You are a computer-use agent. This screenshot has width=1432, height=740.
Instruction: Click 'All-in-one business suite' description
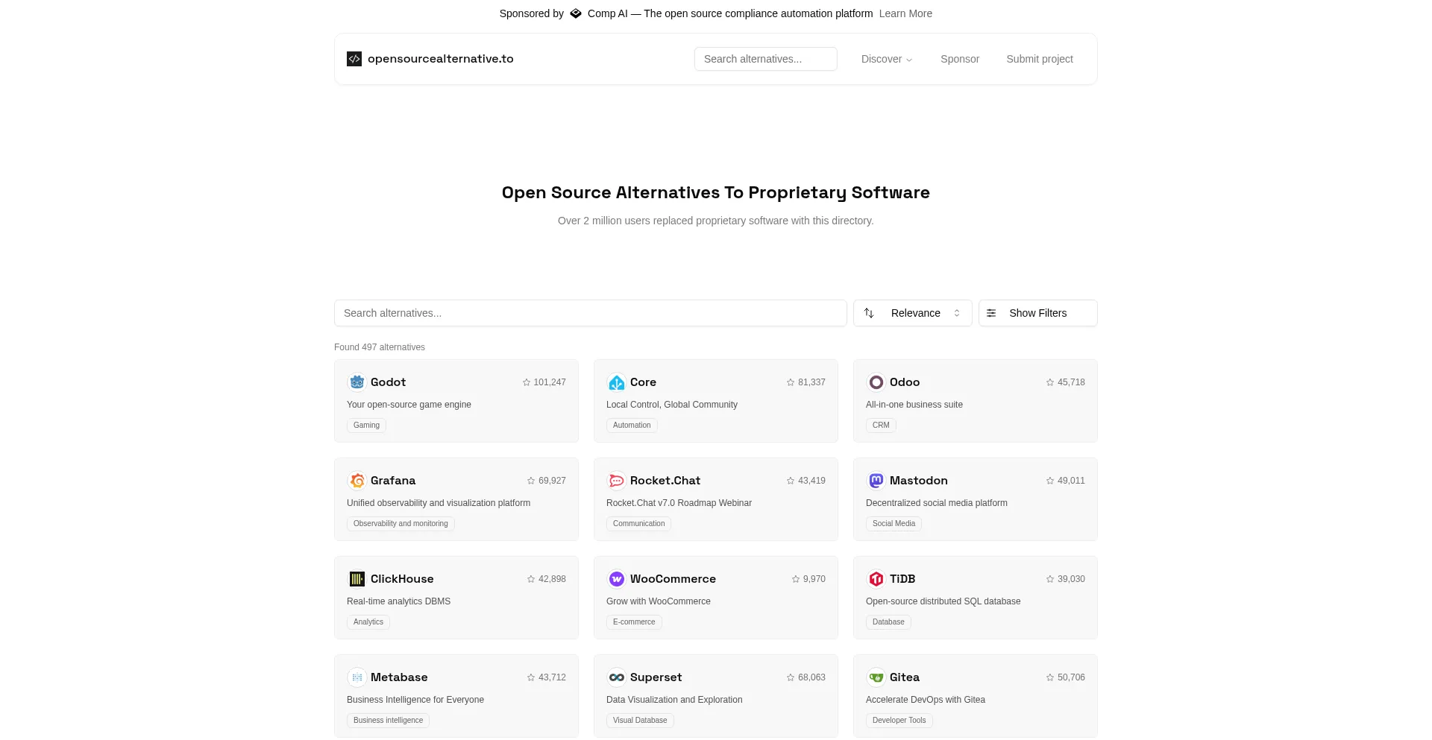(x=914, y=405)
